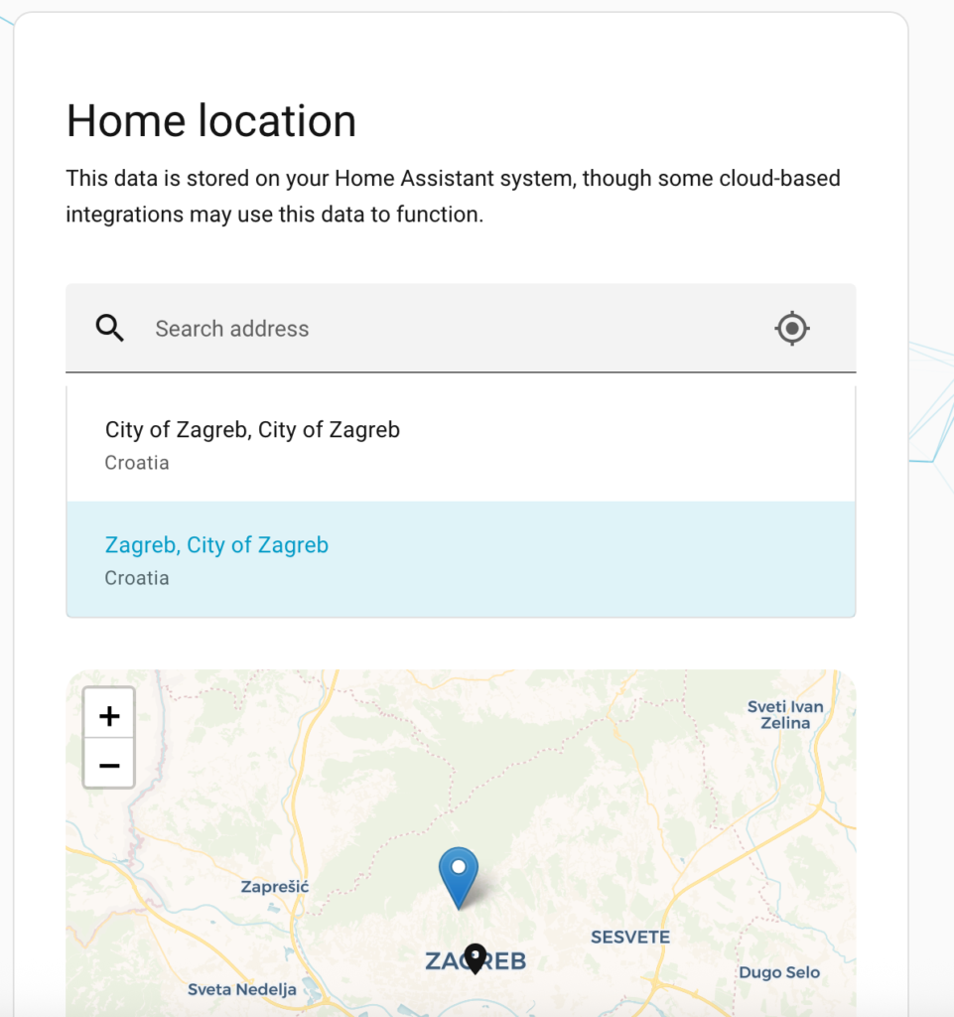This screenshot has width=954, height=1017.
Task: Zoom out on the map
Action: [109, 764]
